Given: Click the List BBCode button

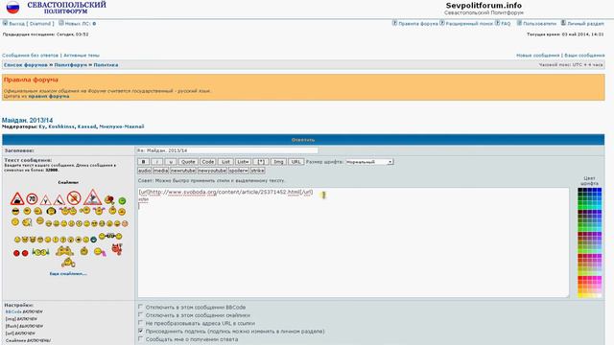Looking at the screenshot, I should pos(225,162).
